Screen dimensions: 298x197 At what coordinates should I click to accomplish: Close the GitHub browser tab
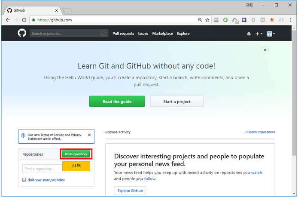56,10
